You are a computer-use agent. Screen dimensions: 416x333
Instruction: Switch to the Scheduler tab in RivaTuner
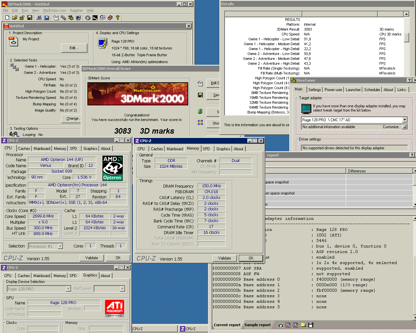372,90
